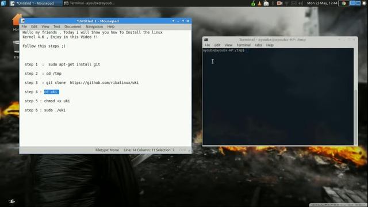Open the Edit menu in Terminal
Viewport: 368px width, 207px height.
pos(217,45)
